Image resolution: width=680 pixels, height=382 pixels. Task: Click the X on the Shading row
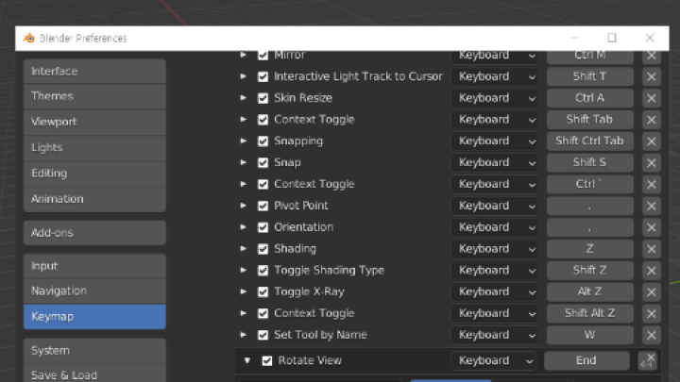tap(651, 249)
